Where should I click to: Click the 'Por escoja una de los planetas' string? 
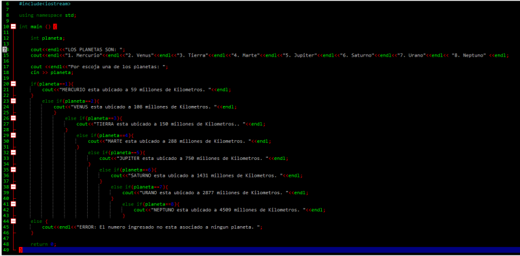(x=118, y=67)
